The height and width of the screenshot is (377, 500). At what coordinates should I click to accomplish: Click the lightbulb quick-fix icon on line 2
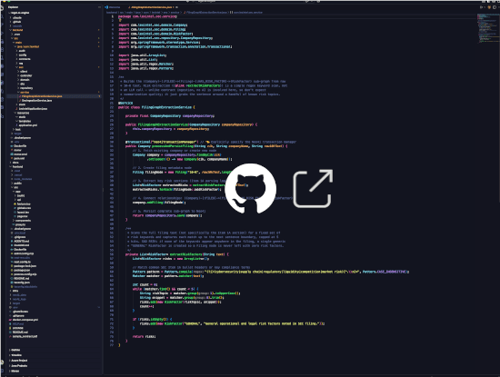(120, 20)
